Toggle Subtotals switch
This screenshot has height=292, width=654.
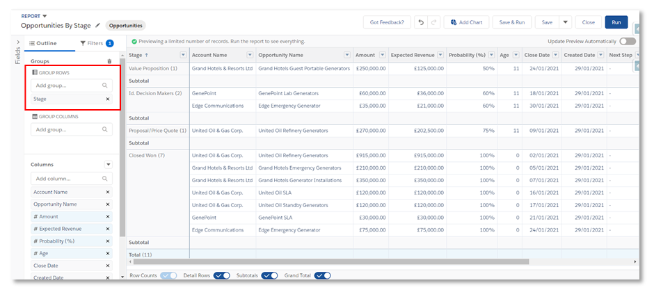tap(269, 275)
